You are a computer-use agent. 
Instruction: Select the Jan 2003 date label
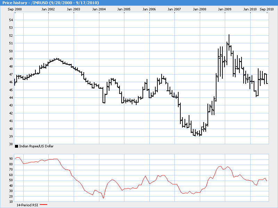point(74,9)
